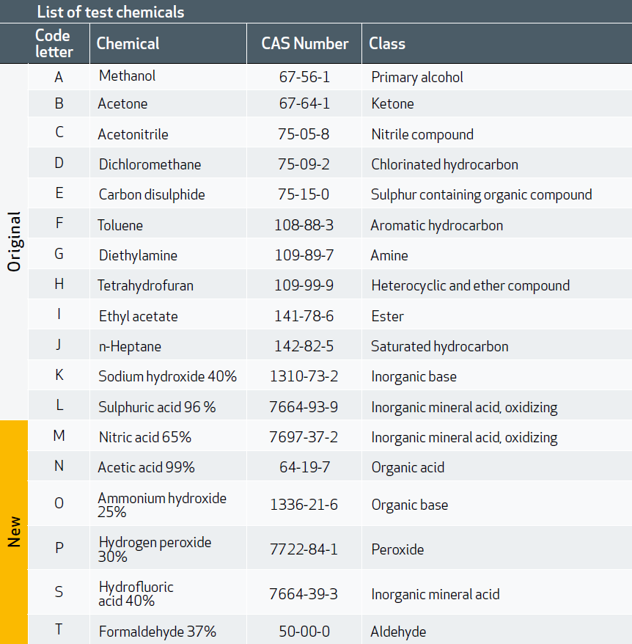632x644 pixels.
Task: Click the Dichloromethane chemical name
Action: 150,164
